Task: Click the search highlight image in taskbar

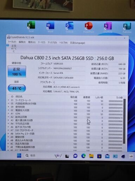Action: point(58,156)
